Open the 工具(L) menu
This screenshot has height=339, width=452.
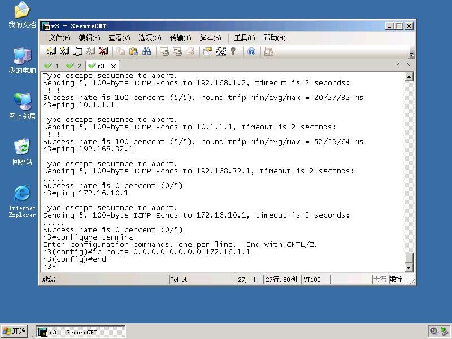click(x=245, y=38)
